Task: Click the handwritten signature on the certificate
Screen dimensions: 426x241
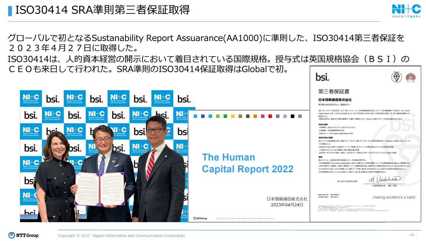Action: (x=385, y=179)
